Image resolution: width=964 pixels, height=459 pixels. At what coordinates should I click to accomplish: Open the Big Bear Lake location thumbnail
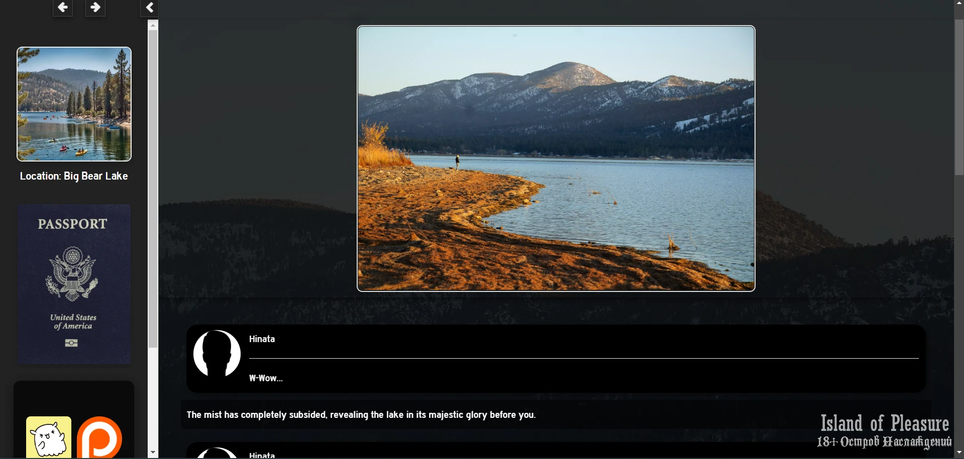pyautogui.click(x=74, y=104)
